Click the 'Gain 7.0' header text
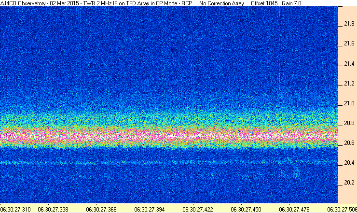357x213 pixels. 291,3
